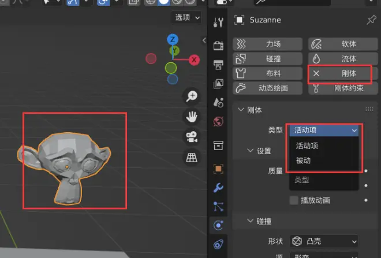Click the unlabeled red negative-X gizmo circle
Viewport: 381px width, 258px height.
tap(151, 59)
